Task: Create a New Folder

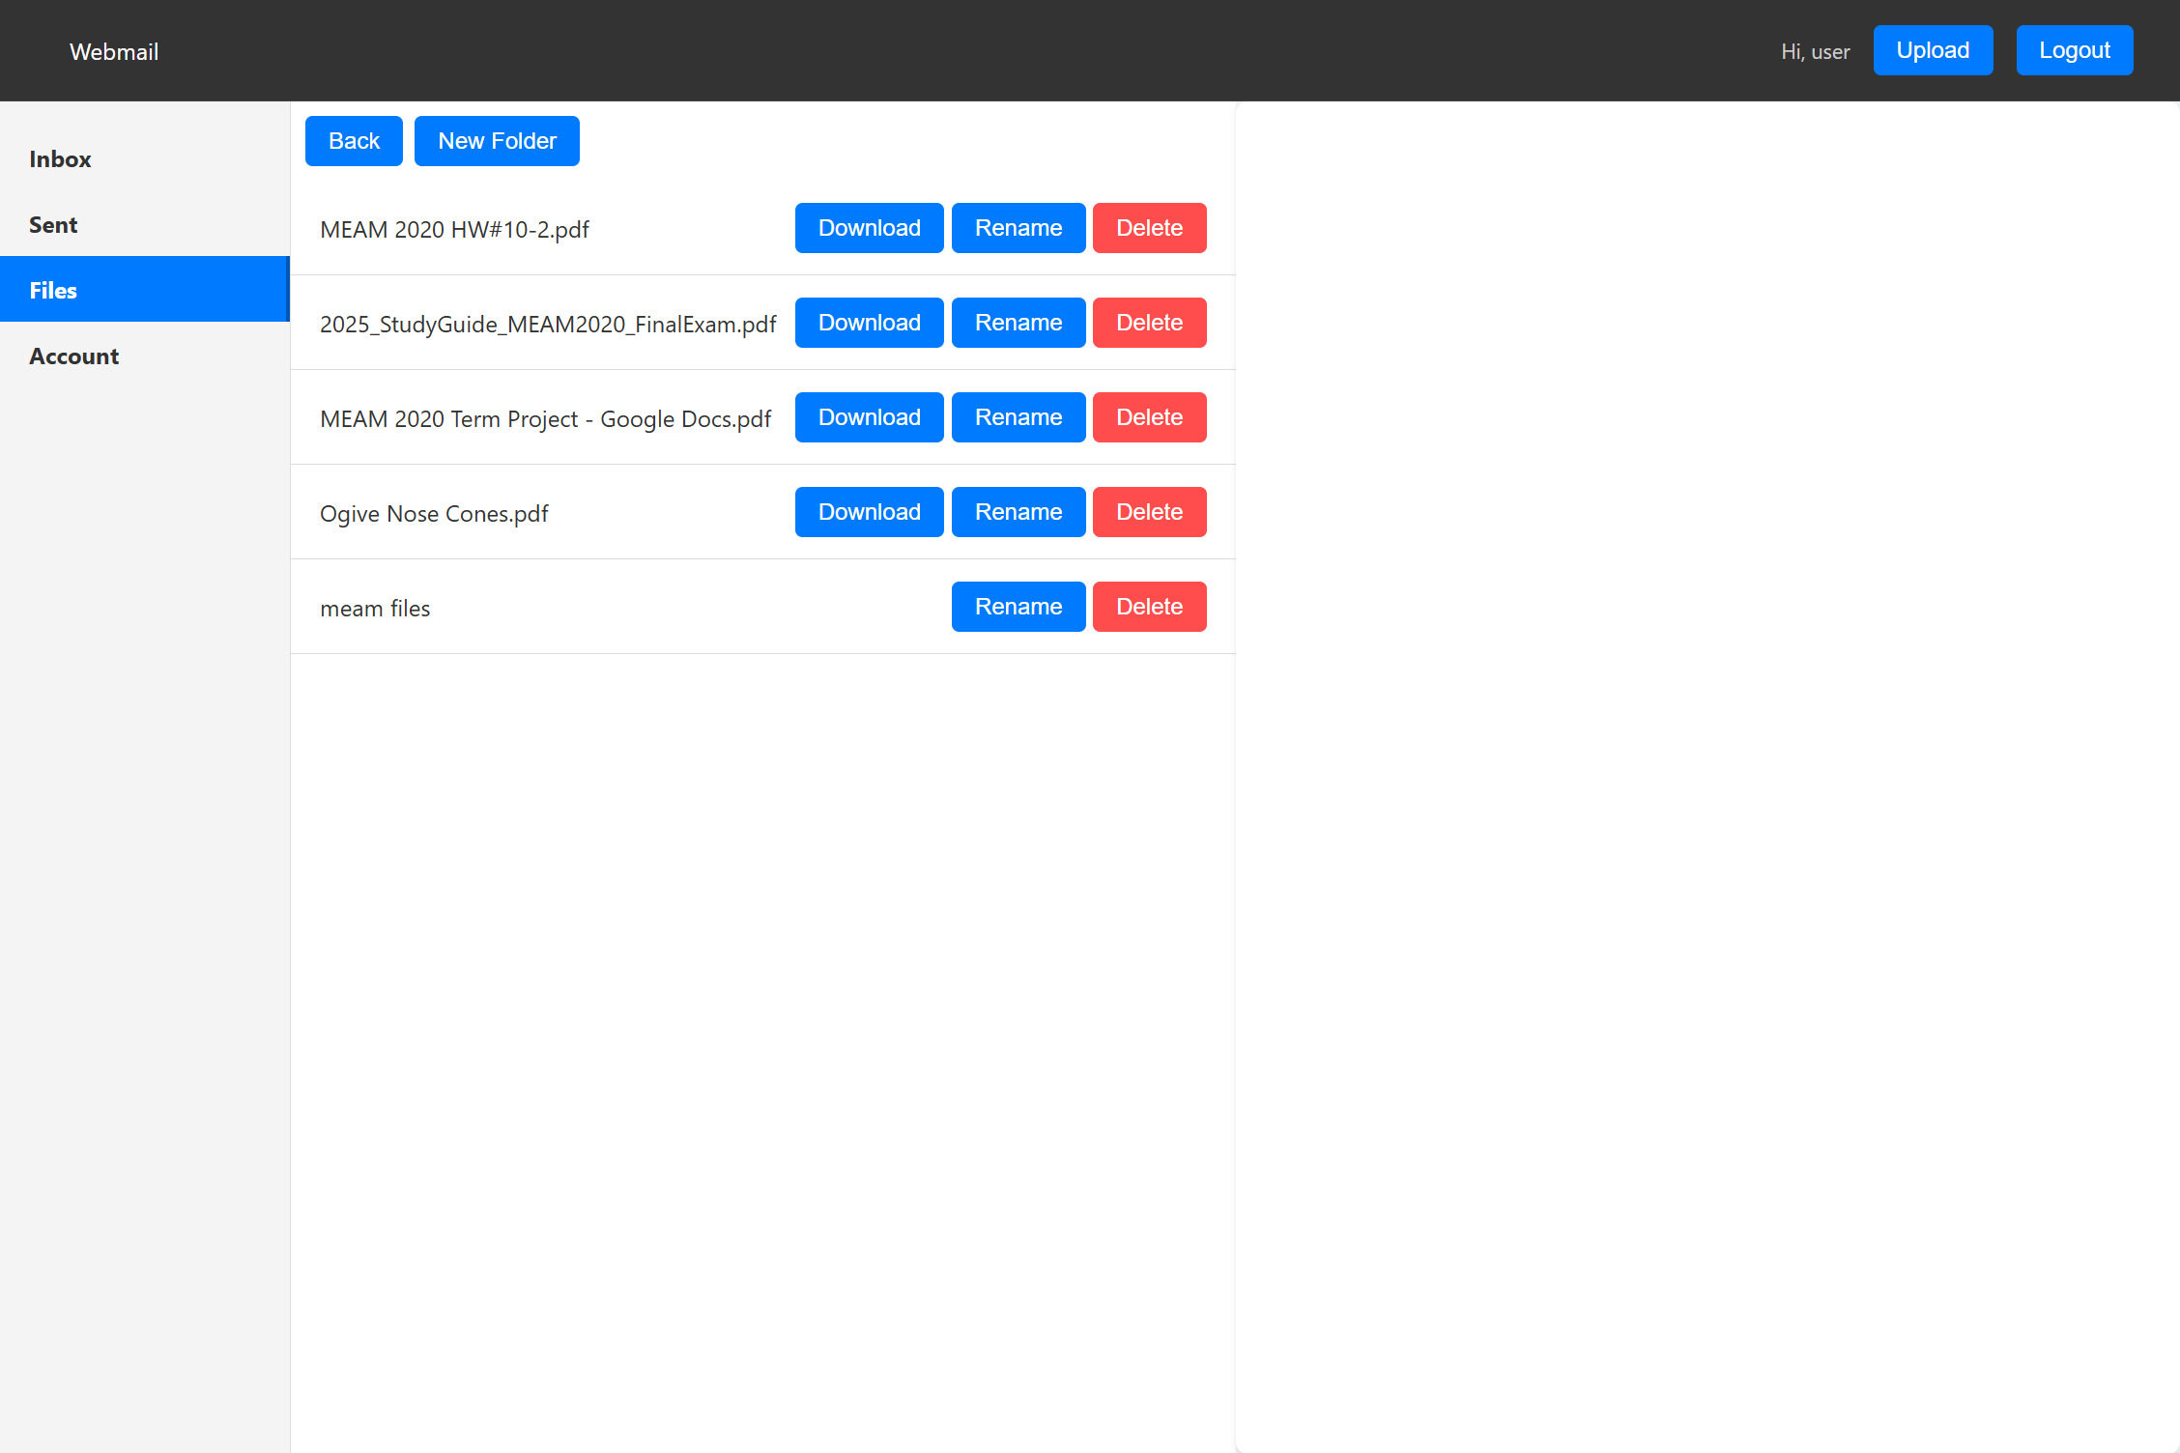Action: [x=497, y=141]
